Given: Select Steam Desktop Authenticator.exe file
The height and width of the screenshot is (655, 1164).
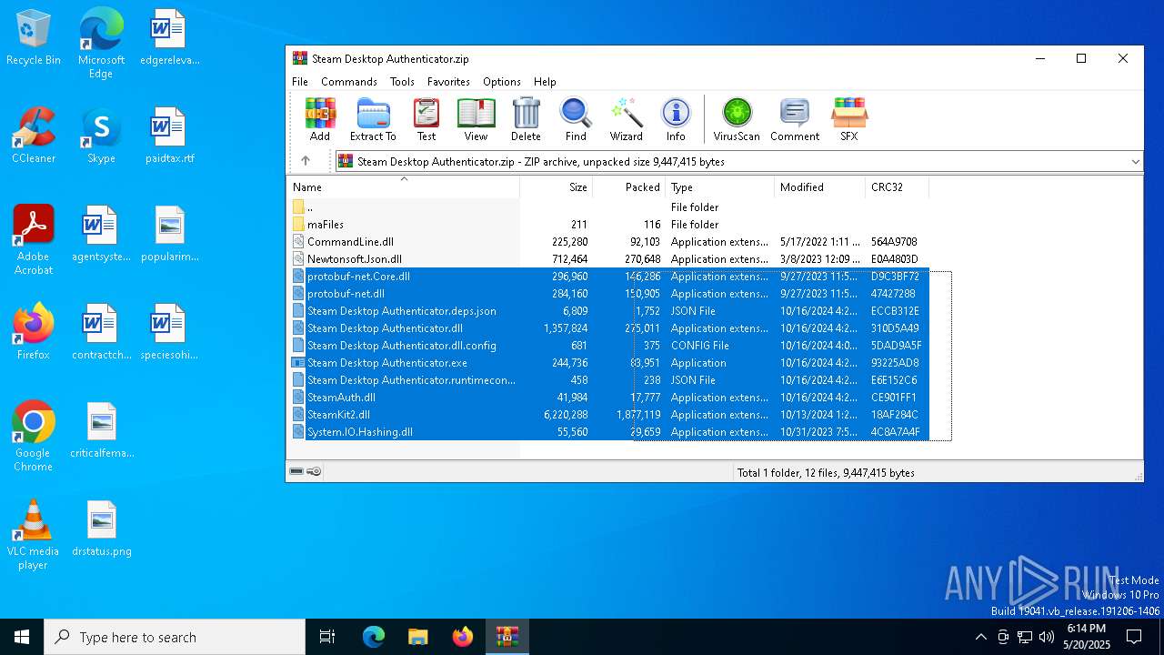Looking at the screenshot, I should 609,363.
